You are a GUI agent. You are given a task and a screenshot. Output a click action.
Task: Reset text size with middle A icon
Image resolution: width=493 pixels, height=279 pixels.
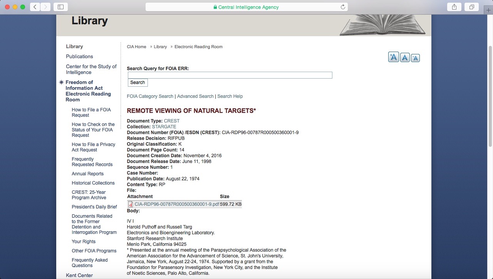[x=404, y=58]
